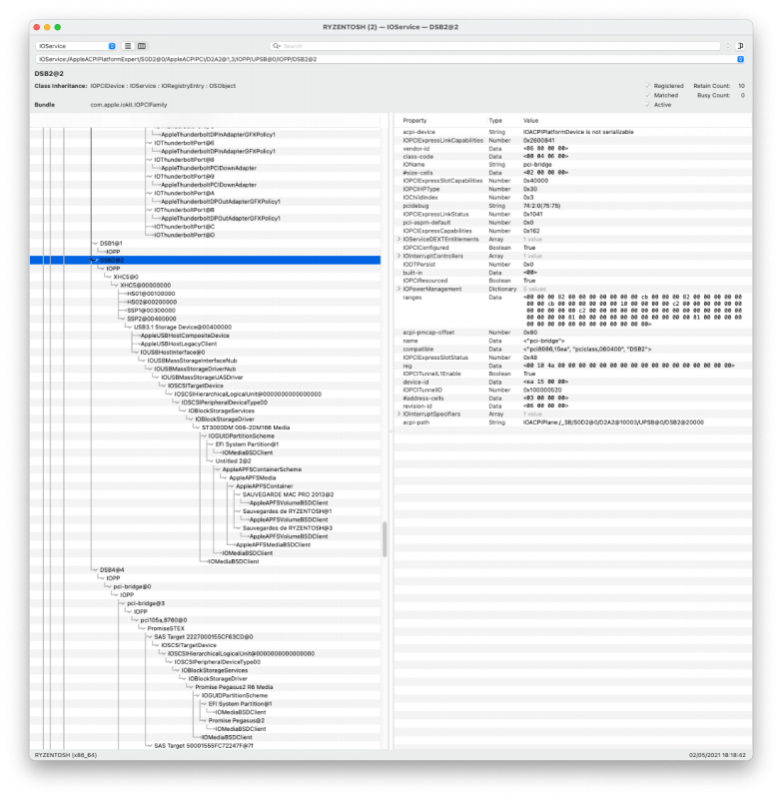Screen dimensions: 782x799
Task: Click the search results stepper arrows
Action: 727,46
